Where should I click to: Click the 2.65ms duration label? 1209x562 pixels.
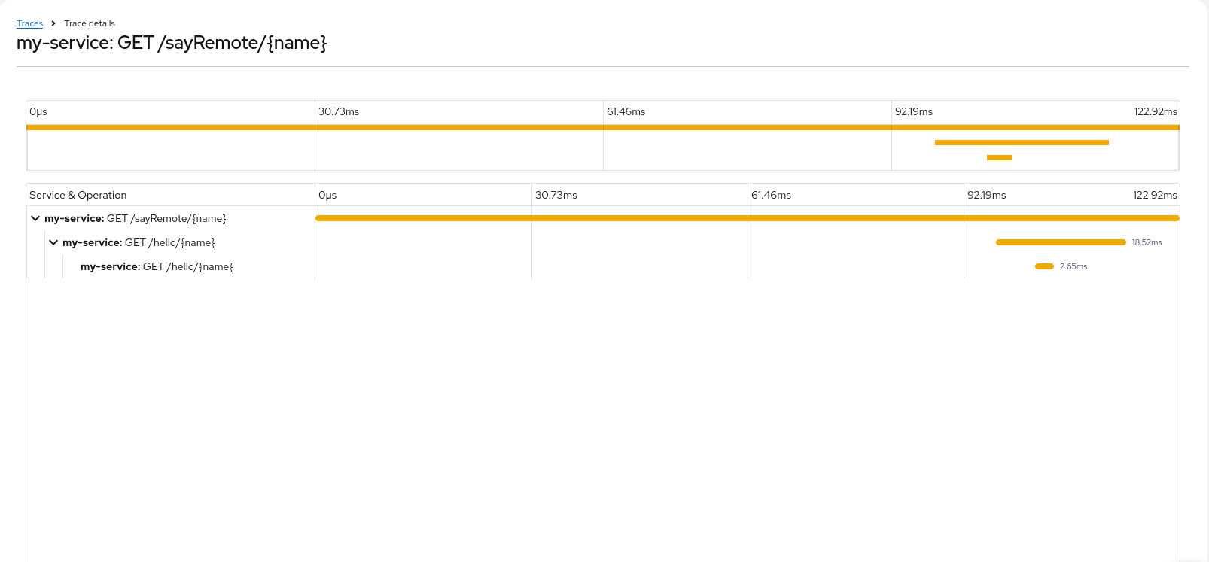click(x=1073, y=266)
